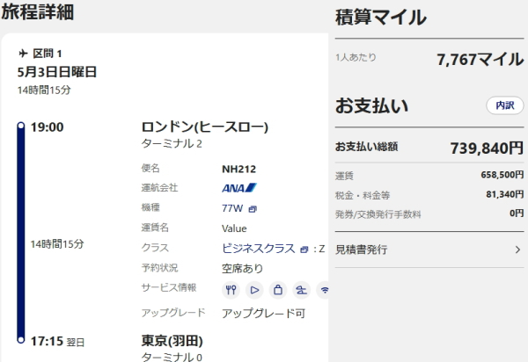Click the flight route timeline bar
Viewport: 528px width, 362px height.
tap(21, 234)
